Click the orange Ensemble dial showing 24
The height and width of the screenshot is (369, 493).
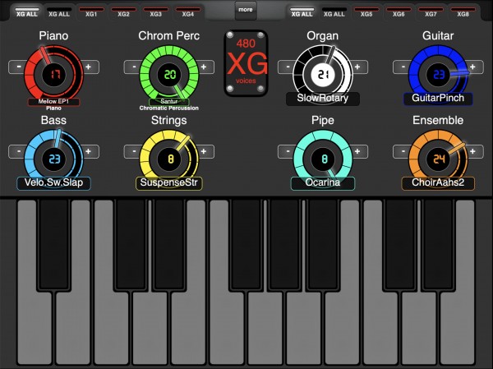438,159
